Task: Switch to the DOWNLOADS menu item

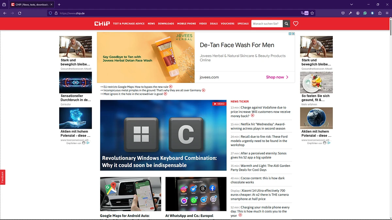Action: pyautogui.click(x=166, y=23)
